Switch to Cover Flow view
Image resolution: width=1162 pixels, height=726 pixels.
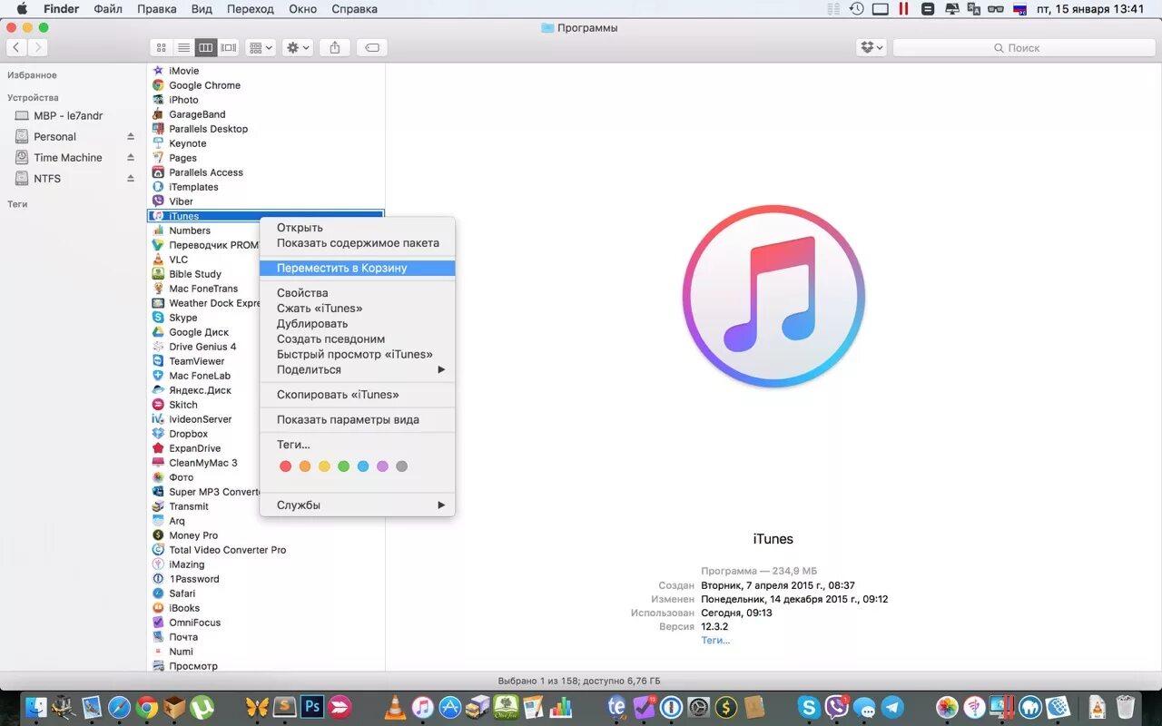[x=229, y=47]
